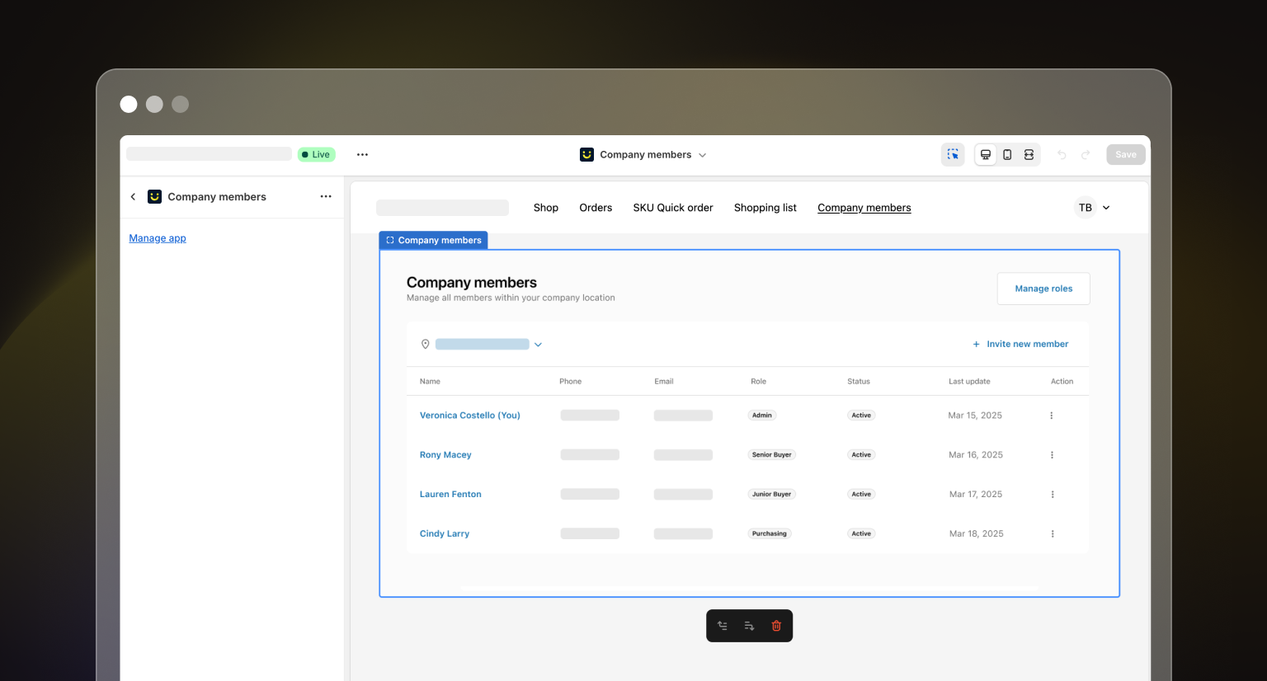Viewport: 1267px width, 681px height.
Task: Open the SKU Quick order tab
Action: (x=672, y=208)
